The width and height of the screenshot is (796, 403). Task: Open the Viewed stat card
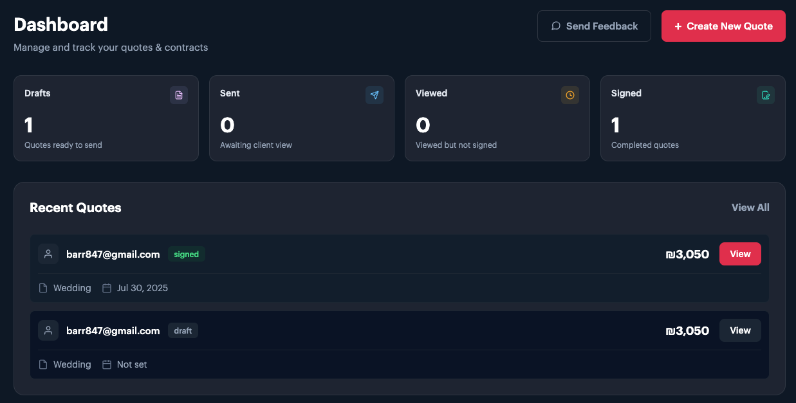(497, 118)
